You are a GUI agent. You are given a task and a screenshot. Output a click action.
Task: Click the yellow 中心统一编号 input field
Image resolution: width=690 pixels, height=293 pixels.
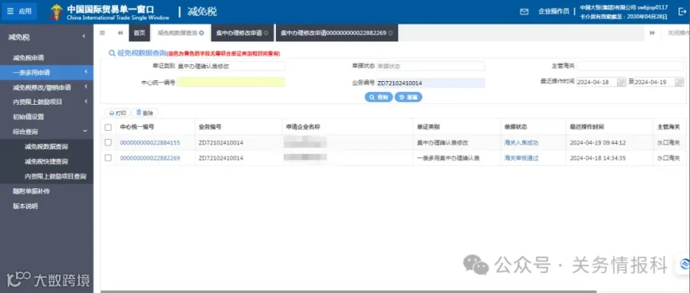pos(232,82)
